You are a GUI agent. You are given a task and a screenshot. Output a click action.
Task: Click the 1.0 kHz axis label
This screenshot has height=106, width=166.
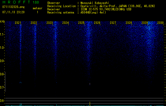2,48
